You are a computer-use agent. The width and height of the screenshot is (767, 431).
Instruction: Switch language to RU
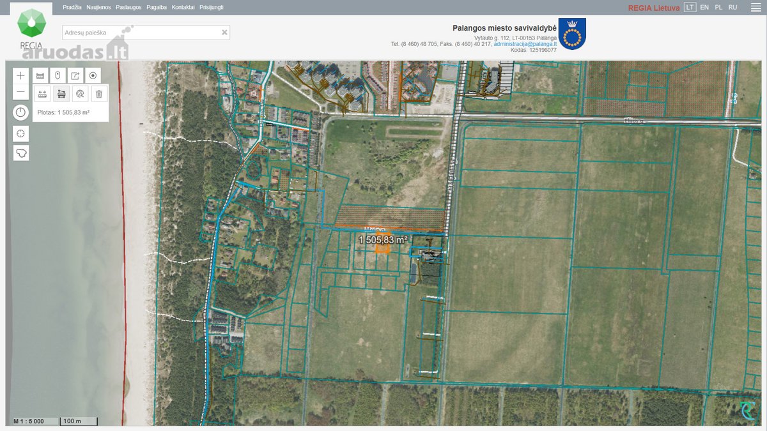coord(732,7)
